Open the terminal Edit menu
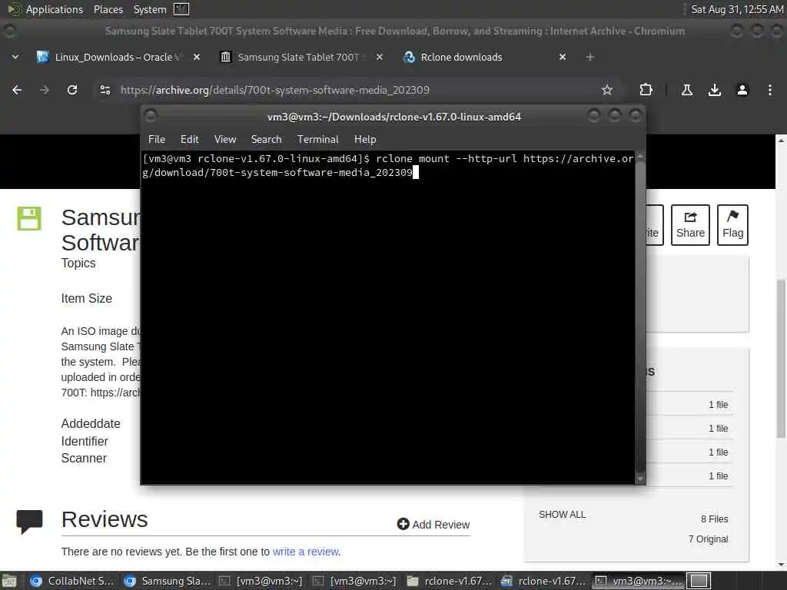 (x=189, y=140)
